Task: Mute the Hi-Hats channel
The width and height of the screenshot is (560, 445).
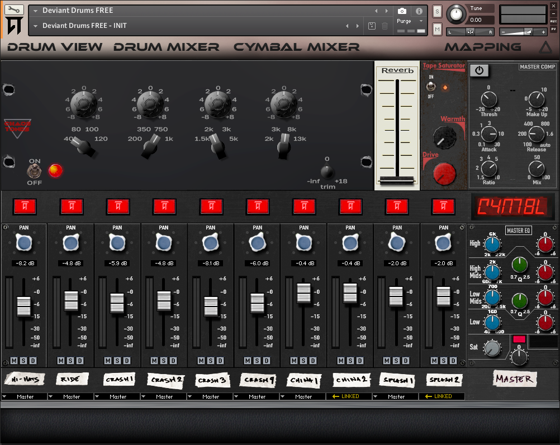Action: tap(14, 361)
